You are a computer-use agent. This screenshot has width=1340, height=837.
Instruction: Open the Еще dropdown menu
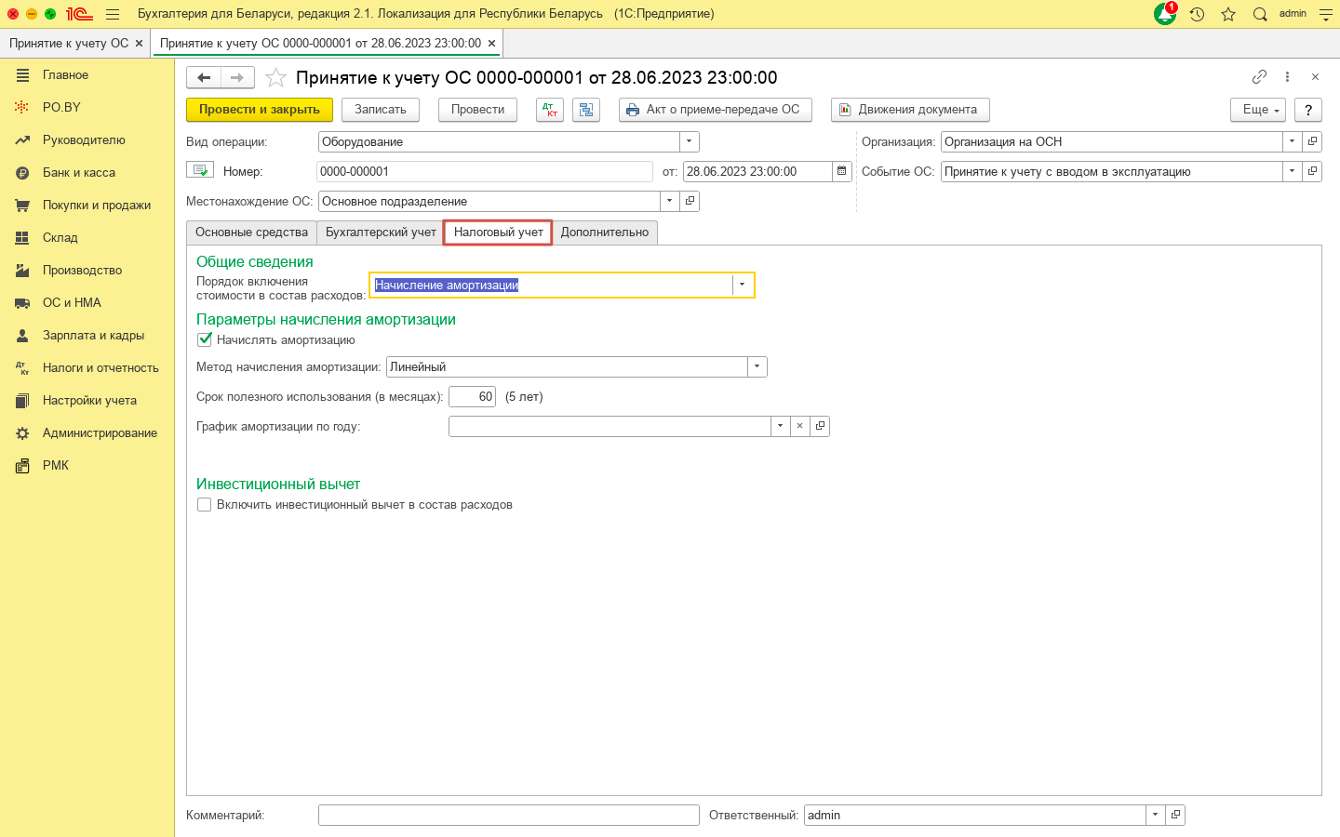(1258, 110)
